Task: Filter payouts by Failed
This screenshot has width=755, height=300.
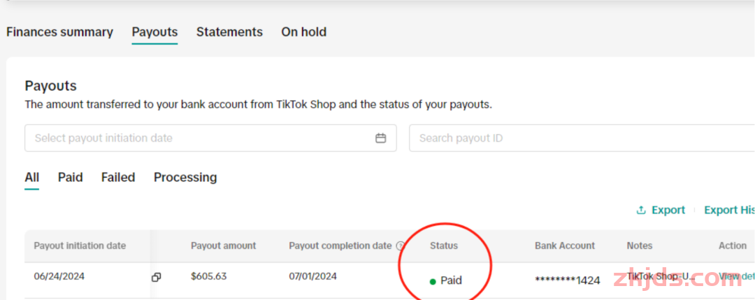Action: tap(118, 177)
